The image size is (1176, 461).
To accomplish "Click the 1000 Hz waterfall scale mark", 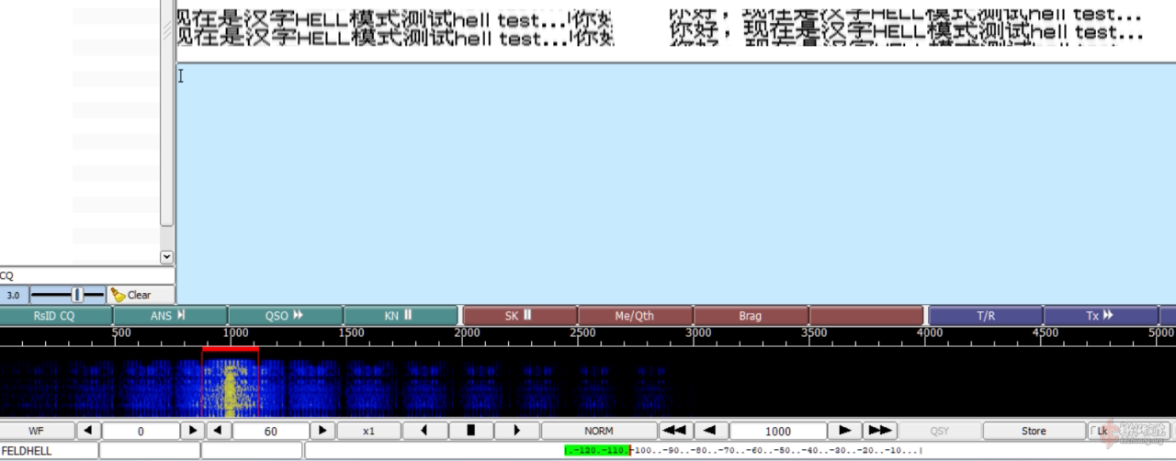I will (x=235, y=333).
